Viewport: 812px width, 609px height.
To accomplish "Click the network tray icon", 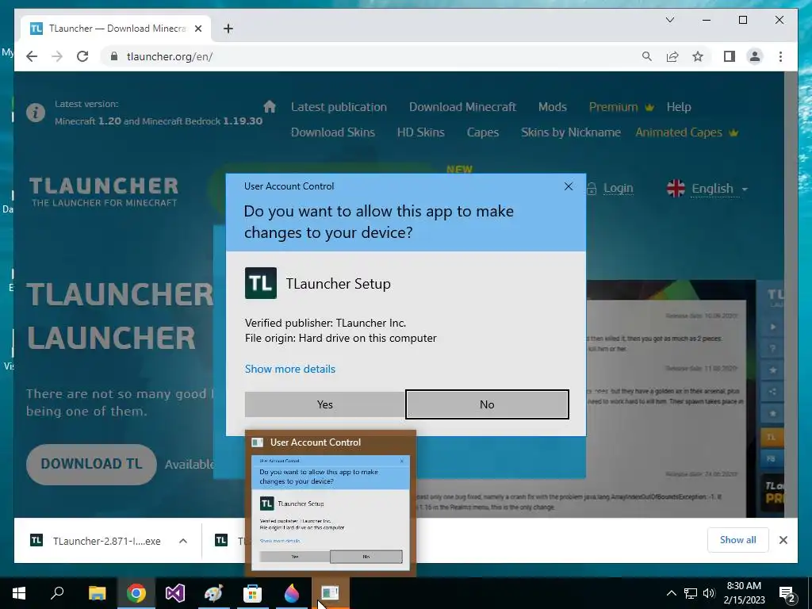I will (691, 593).
